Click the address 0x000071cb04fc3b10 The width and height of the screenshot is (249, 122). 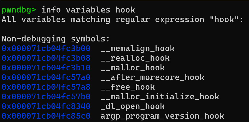coord(46,68)
